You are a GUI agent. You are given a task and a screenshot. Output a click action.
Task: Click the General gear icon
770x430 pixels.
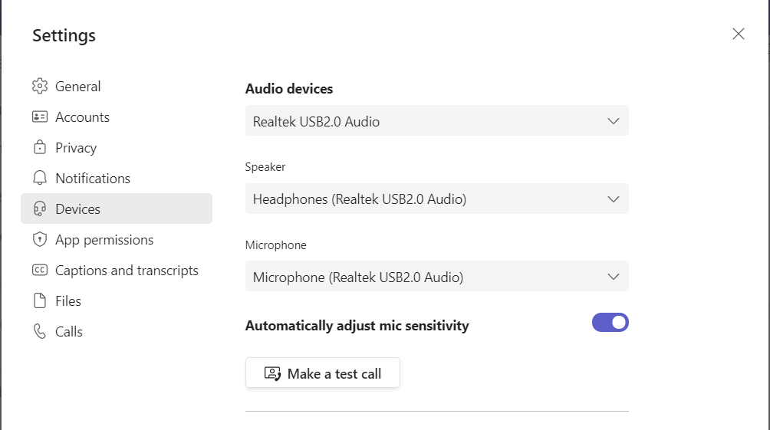[x=40, y=87]
